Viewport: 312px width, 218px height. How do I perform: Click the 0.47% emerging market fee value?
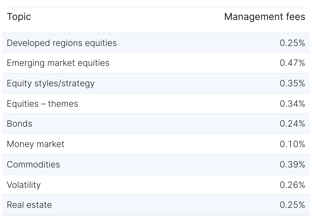pos(292,63)
